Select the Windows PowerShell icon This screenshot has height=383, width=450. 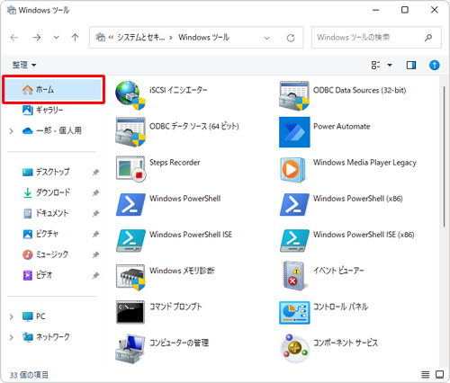coord(130,204)
